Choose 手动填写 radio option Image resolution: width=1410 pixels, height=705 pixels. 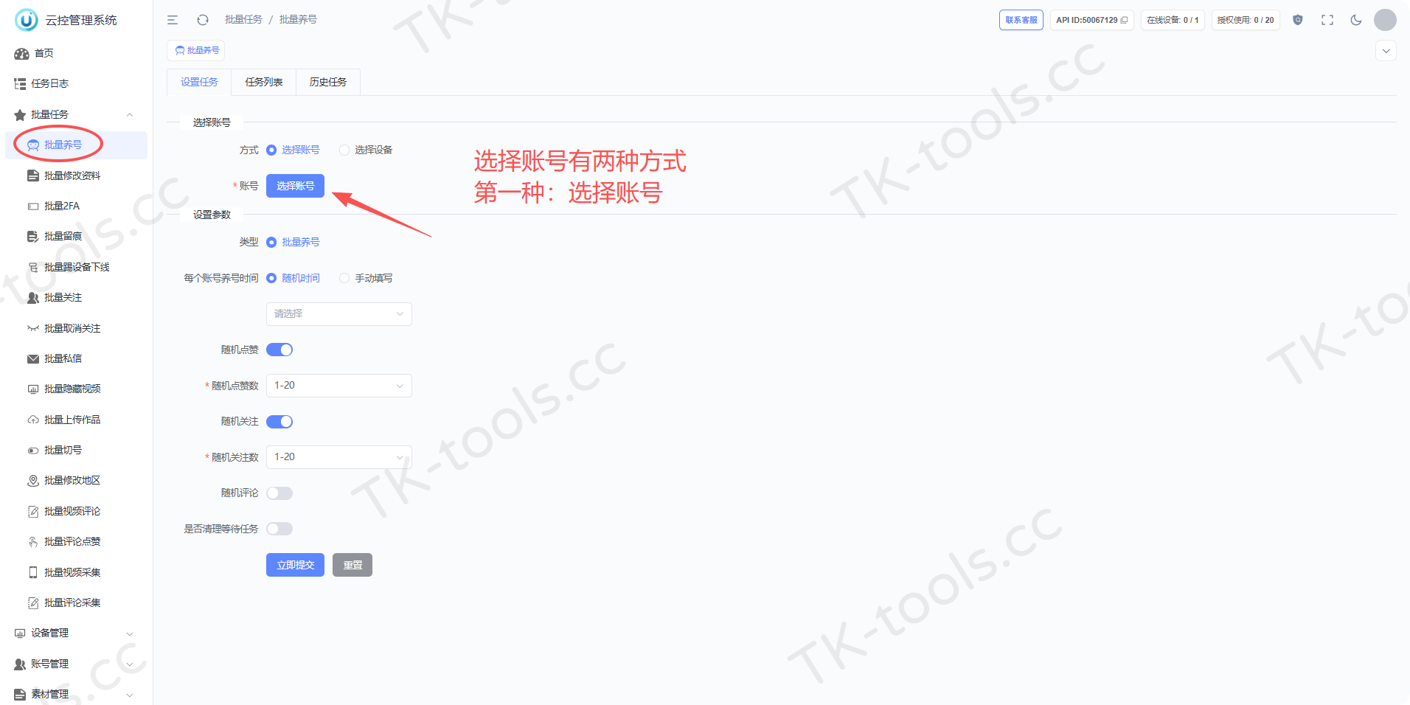[366, 278]
